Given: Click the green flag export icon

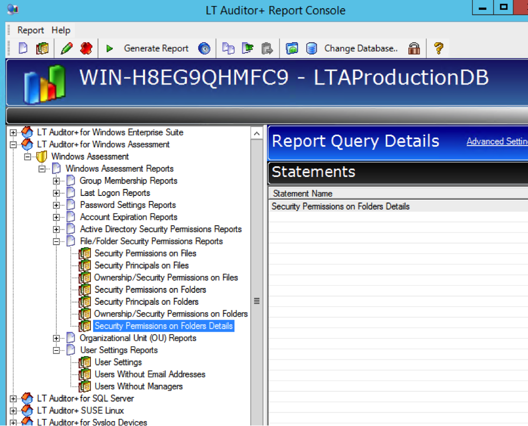Looking at the screenshot, I should pyautogui.click(x=248, y=49).
